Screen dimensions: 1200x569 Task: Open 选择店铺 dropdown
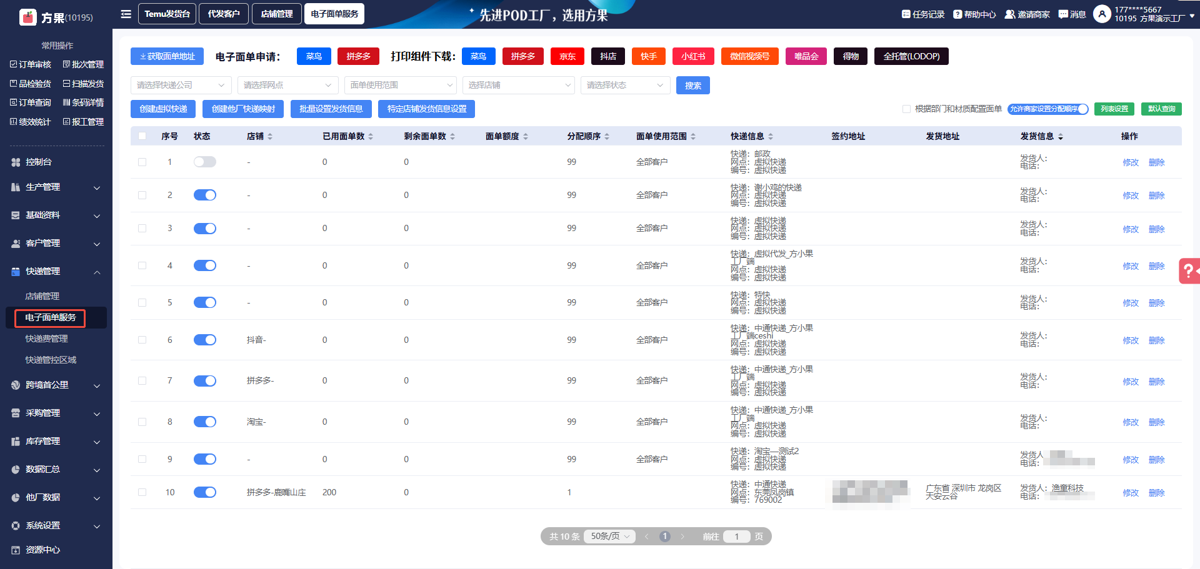pos(519,85)
